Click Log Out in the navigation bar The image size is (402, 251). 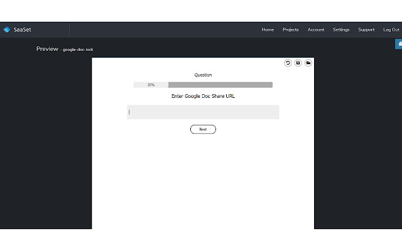[391, 29]
